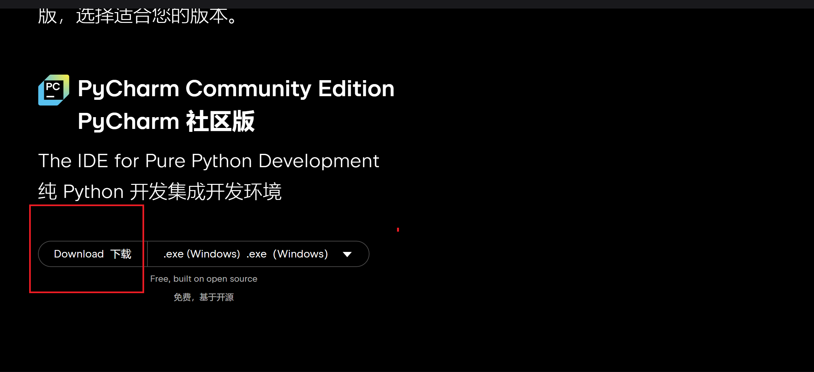814x372 pixels.
Task: Click the PyCharm Community Edition heading
Action: tap(236, 89)
